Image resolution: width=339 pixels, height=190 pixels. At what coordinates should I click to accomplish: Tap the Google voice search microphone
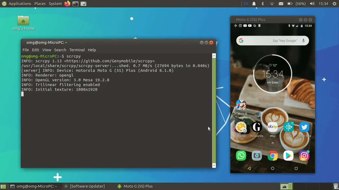pyautogui.click(x=303, y=41)
